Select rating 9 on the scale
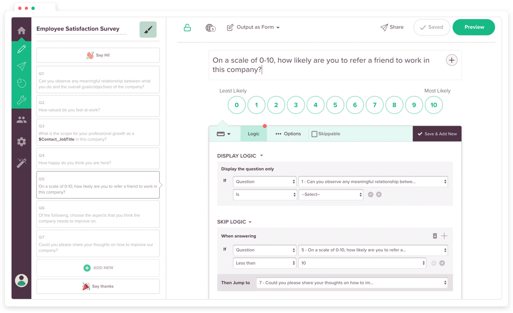 pos(414,105)
